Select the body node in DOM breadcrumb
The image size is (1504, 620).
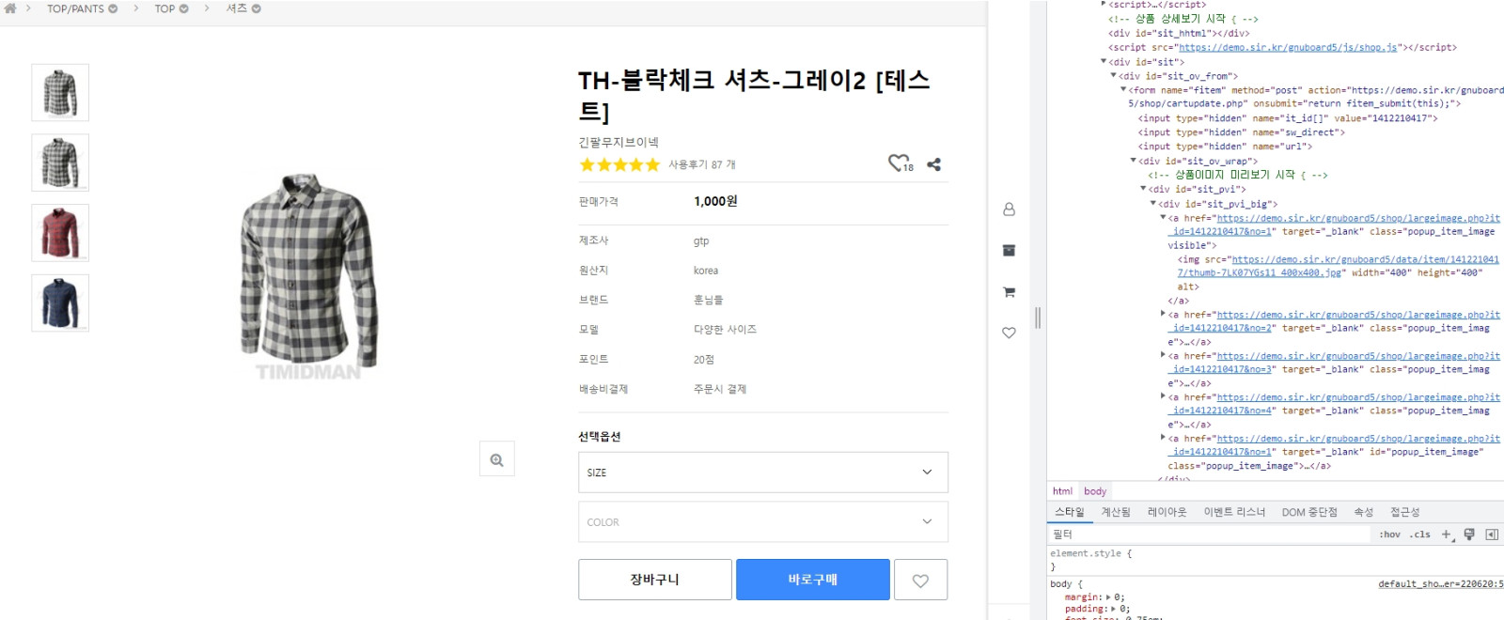click(1095, 491)
